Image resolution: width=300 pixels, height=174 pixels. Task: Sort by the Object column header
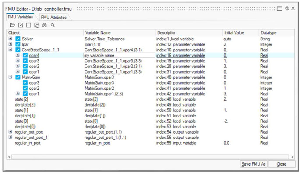tap(45, 33)
